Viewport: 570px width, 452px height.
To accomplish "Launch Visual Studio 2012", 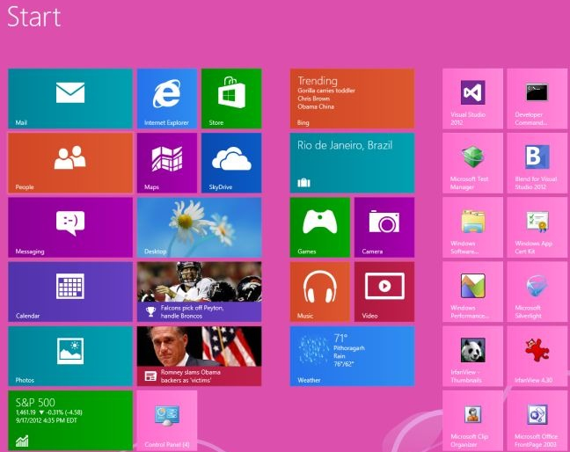I will click(472, 98).
